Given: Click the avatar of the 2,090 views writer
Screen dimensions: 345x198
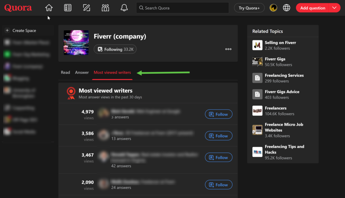Looking at the screenshot, I should (x=104, y=184).
